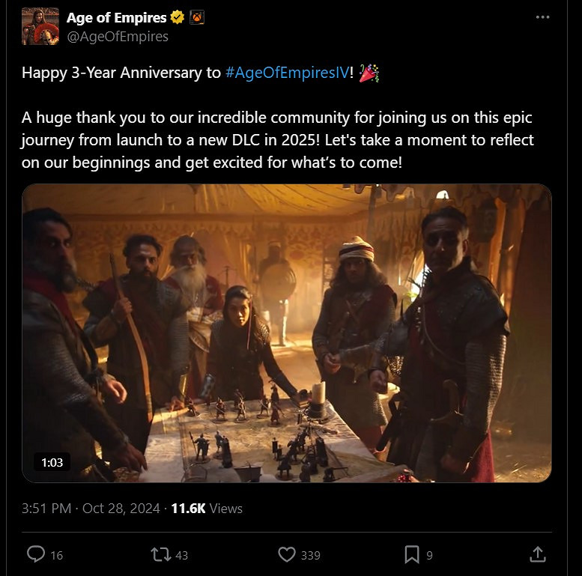Bookmark this post with the bookmark icon
Viewport: 582px width, 576px height.
412,554
